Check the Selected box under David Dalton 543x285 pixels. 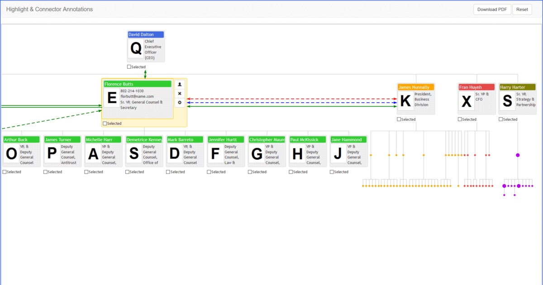[129, 67]
